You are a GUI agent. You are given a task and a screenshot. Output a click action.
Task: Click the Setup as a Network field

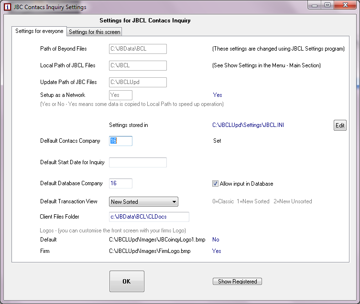point(120,95)
